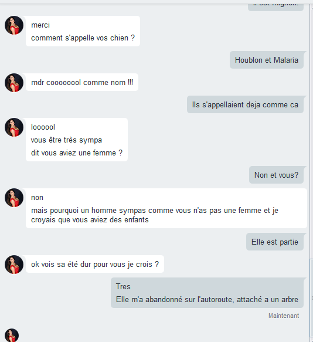The image size is (313, 342).
Task: Open the partially visible avatar at the bottom
Action: (12, 335)
